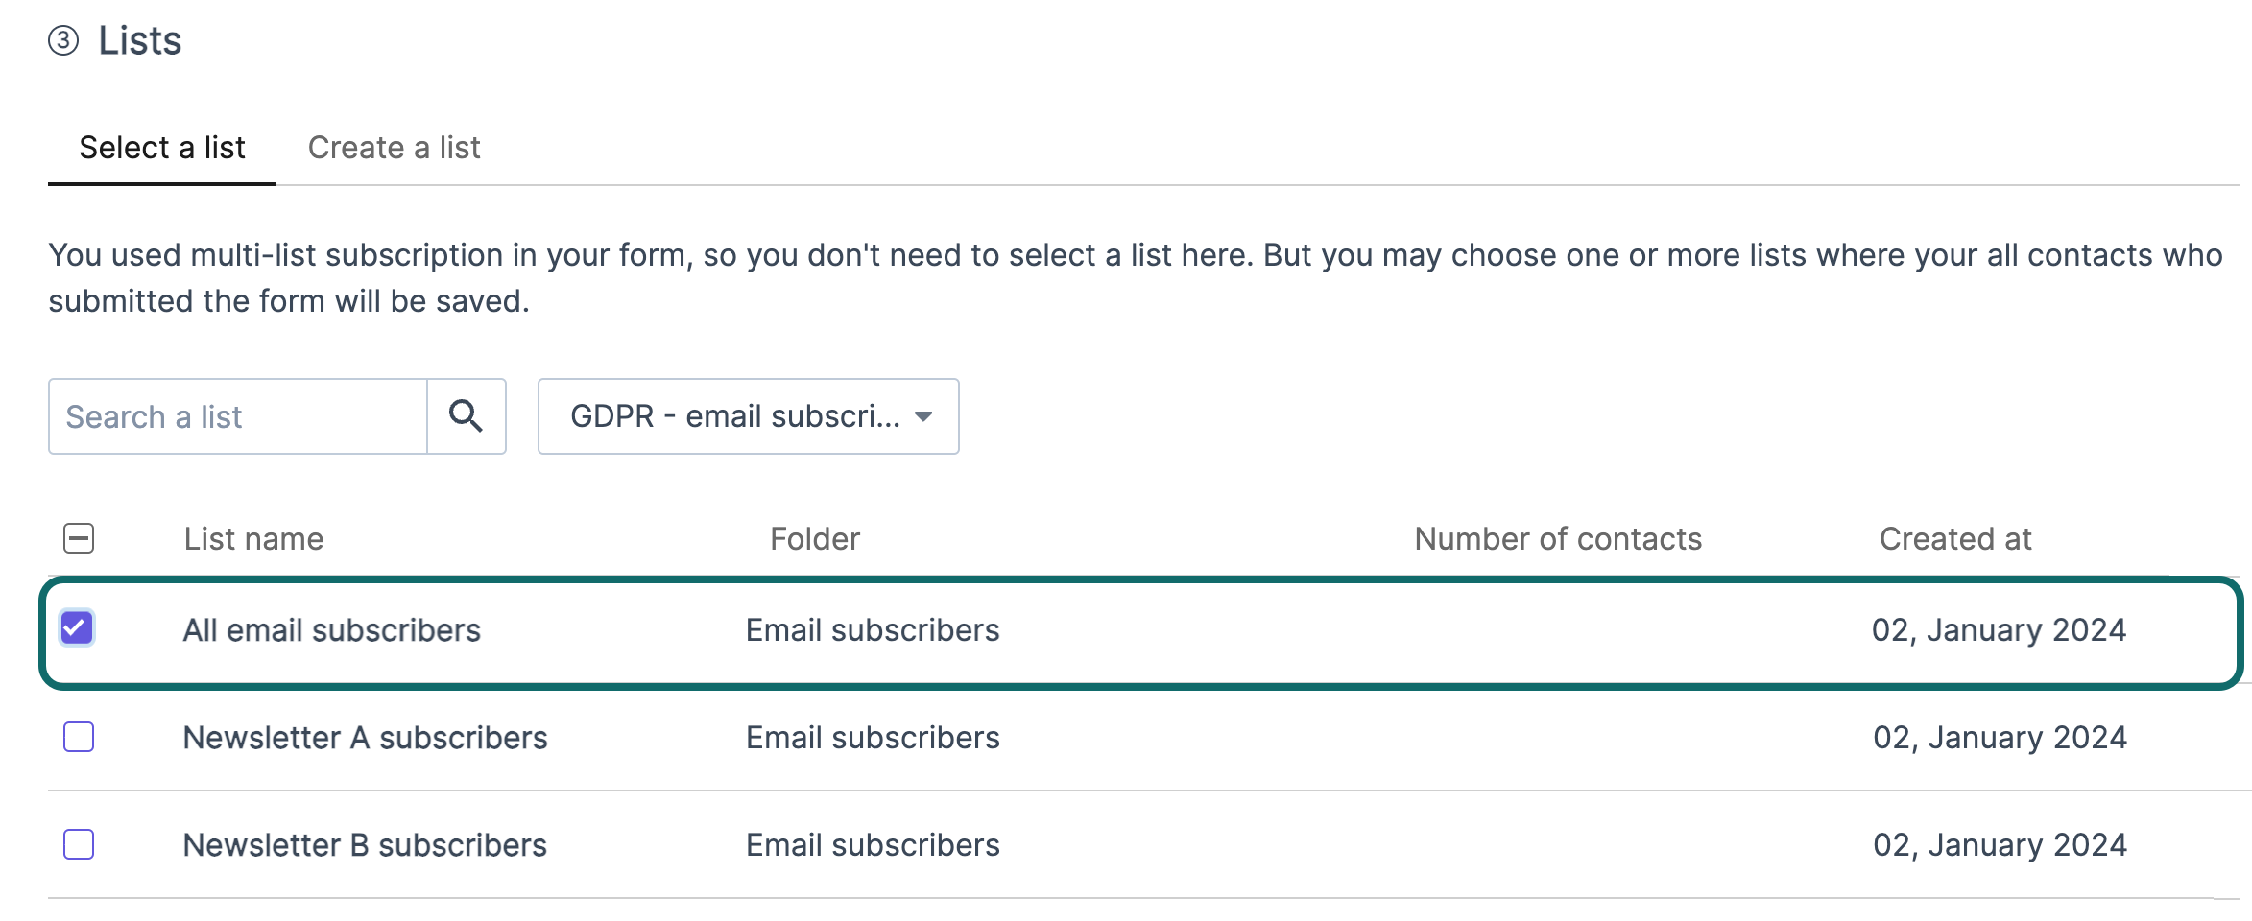The height and width of the screenshot is (921, 2252).
Task: Click the magnifying glass search icon
Action: click(466, 416)
